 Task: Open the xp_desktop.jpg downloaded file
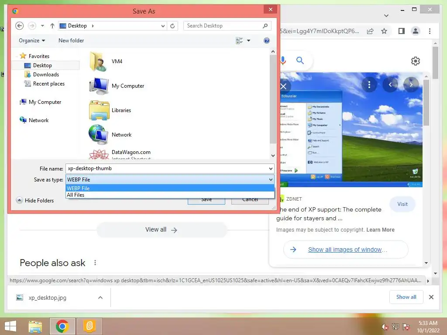(48, 297)
